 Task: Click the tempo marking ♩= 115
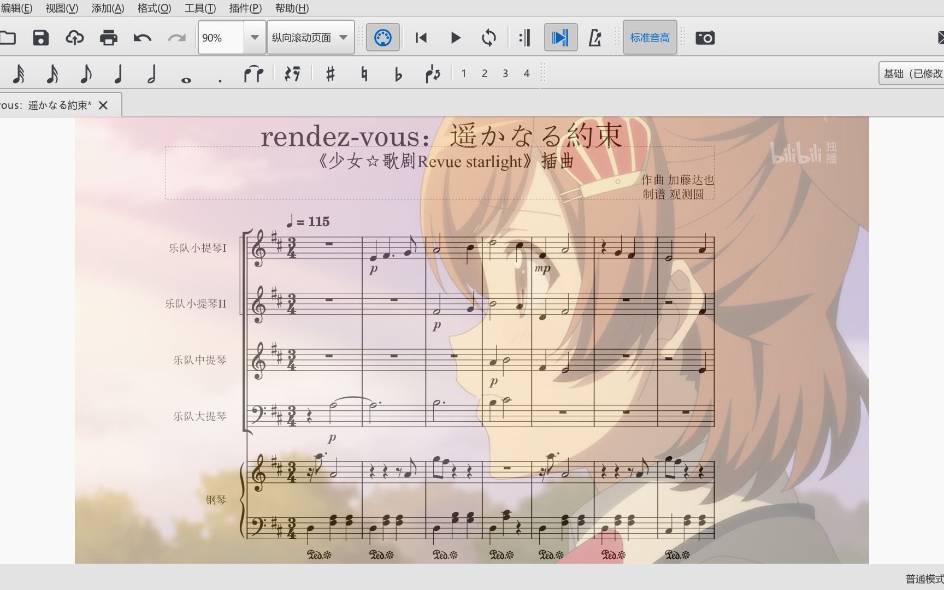pos(308,221)
